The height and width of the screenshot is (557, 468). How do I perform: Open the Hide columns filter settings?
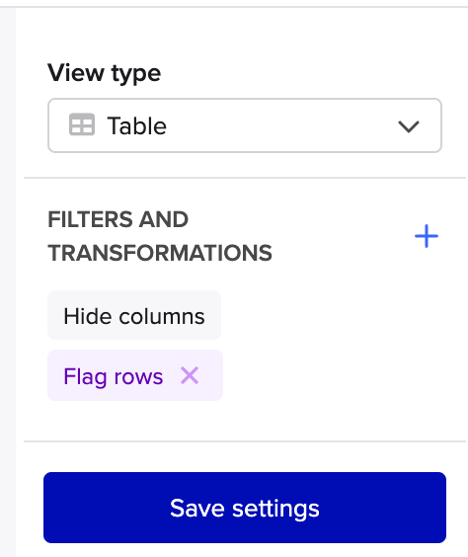[134, 315]
